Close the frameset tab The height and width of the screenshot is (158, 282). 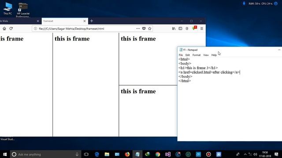[85, 21]
